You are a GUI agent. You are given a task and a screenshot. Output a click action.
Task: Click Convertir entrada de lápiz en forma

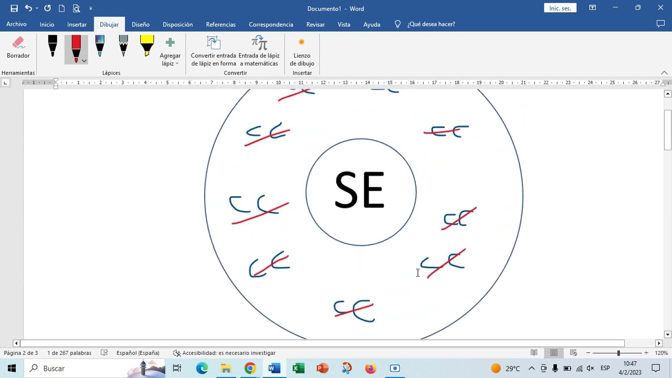(x=213, y=51)
